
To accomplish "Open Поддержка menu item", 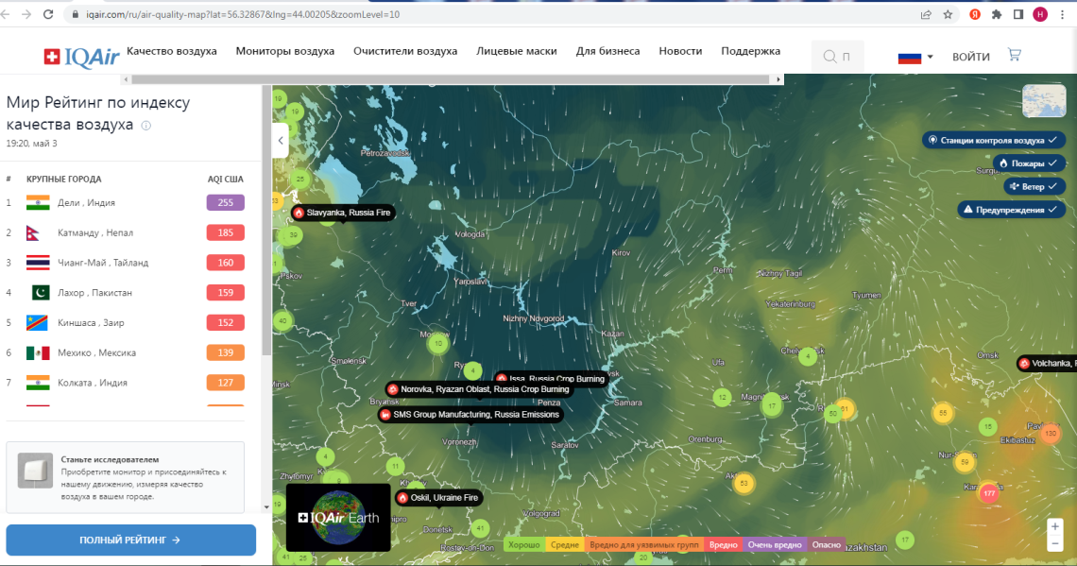I will click(x=751, y=51).
